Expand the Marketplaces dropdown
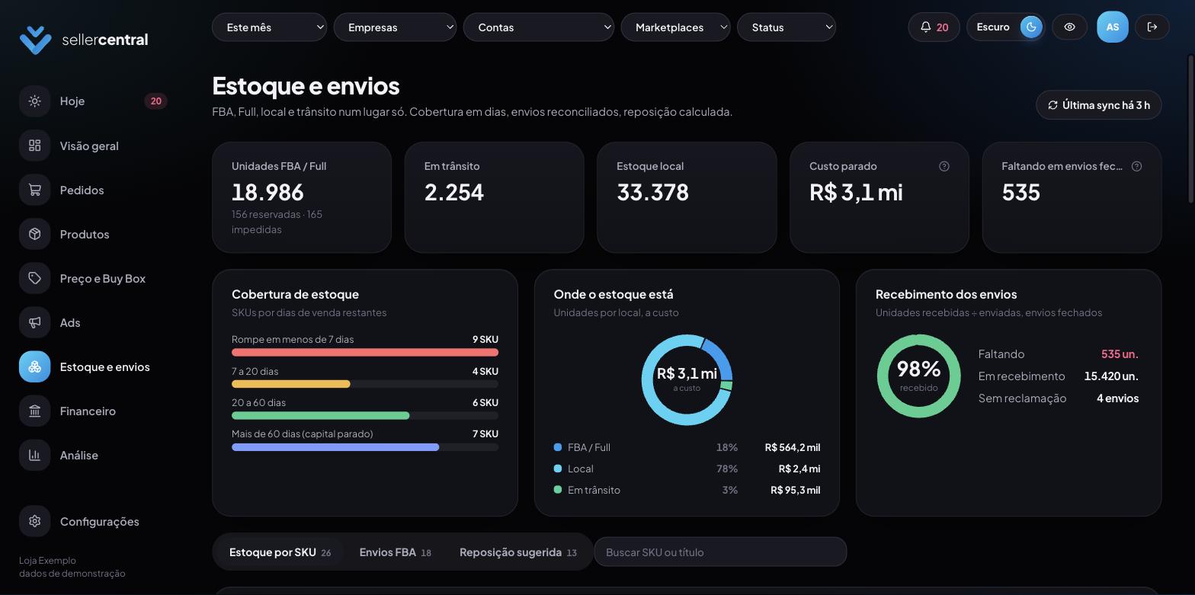The height and width of the screenshot is (595, 1195). click(675, 27)
